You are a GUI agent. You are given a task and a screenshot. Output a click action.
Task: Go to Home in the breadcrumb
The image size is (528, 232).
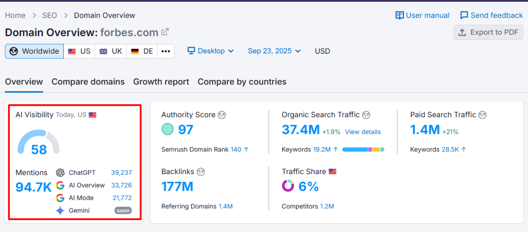click(x=15, y=15)
